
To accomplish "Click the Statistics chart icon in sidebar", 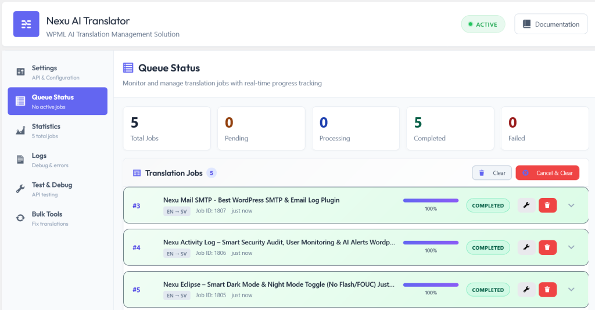I will click(x=20, y=131).
